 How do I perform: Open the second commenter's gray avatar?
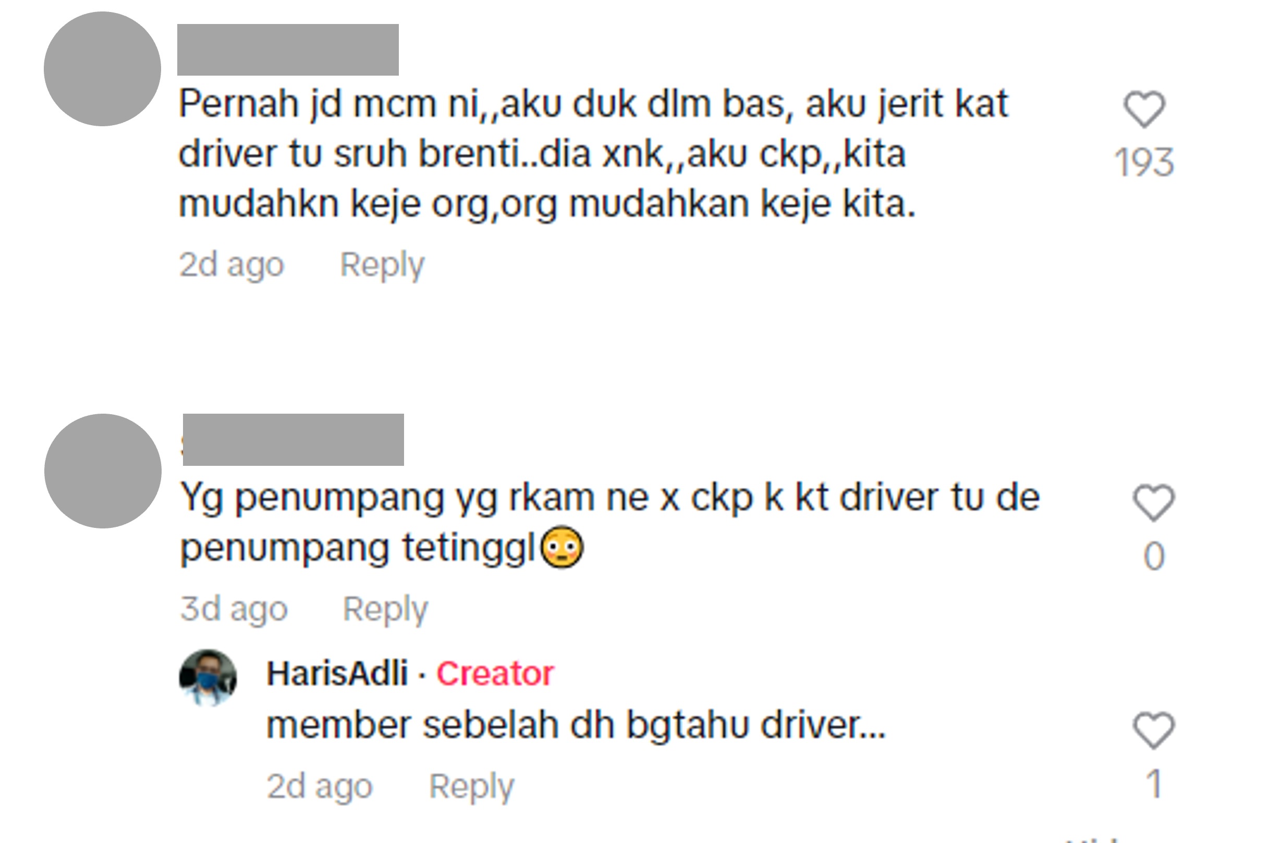pos(103,471)
